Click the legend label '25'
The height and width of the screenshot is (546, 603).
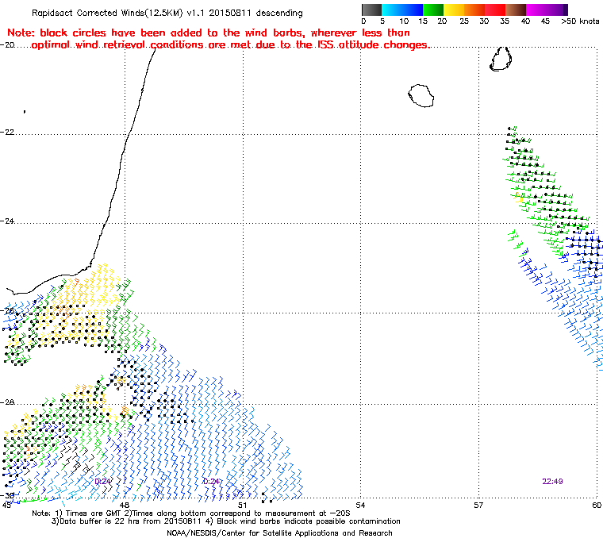pyautogui.click(x=464, y=21)
